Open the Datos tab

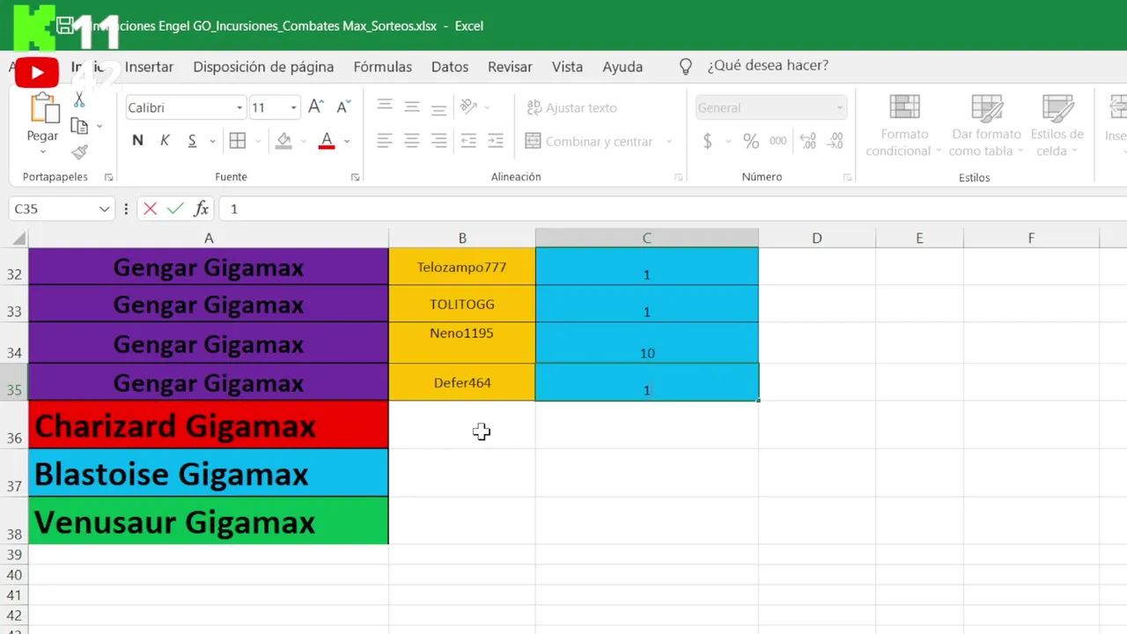pyautogui.click(x=450, y=67)
